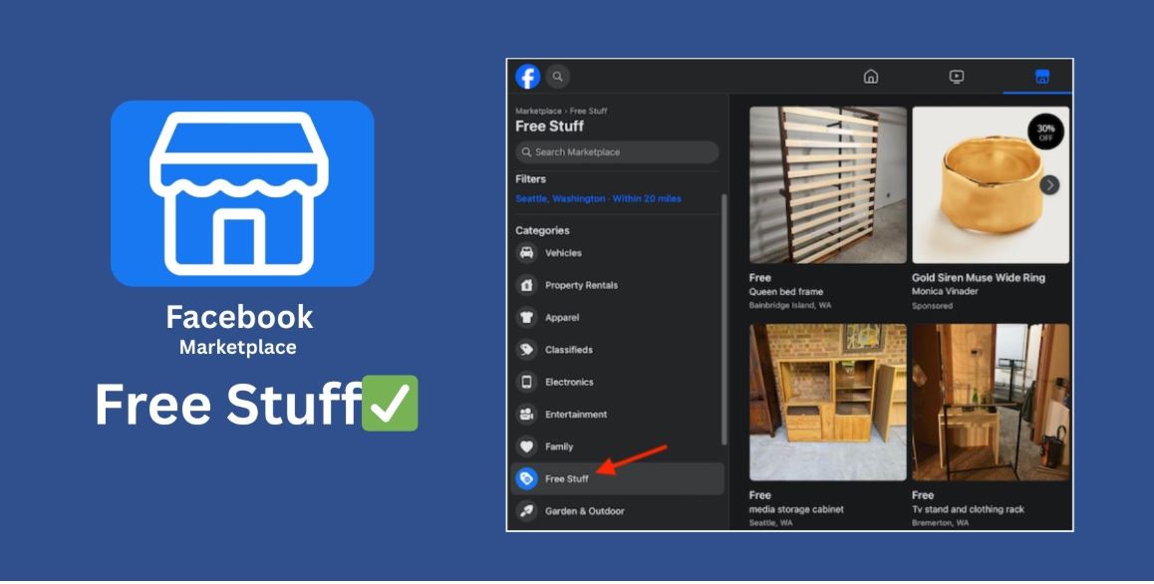Open the Queen bed frame listing
The width and height of the screenshot is (1154, 584).
828,184
